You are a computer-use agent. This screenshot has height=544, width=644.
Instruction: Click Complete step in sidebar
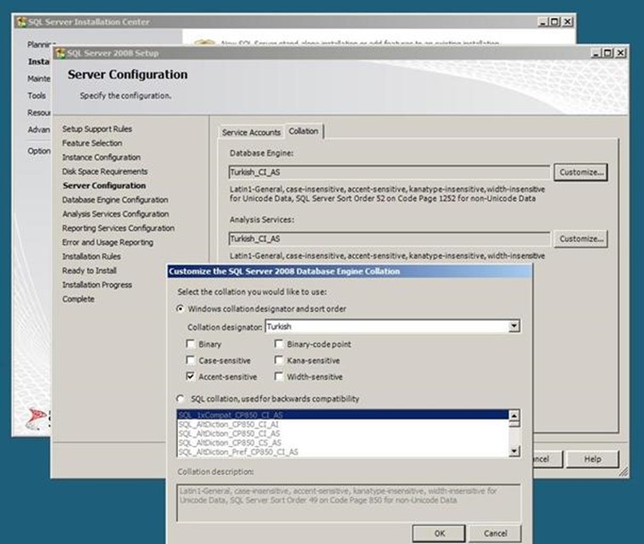tap(78, 299)
